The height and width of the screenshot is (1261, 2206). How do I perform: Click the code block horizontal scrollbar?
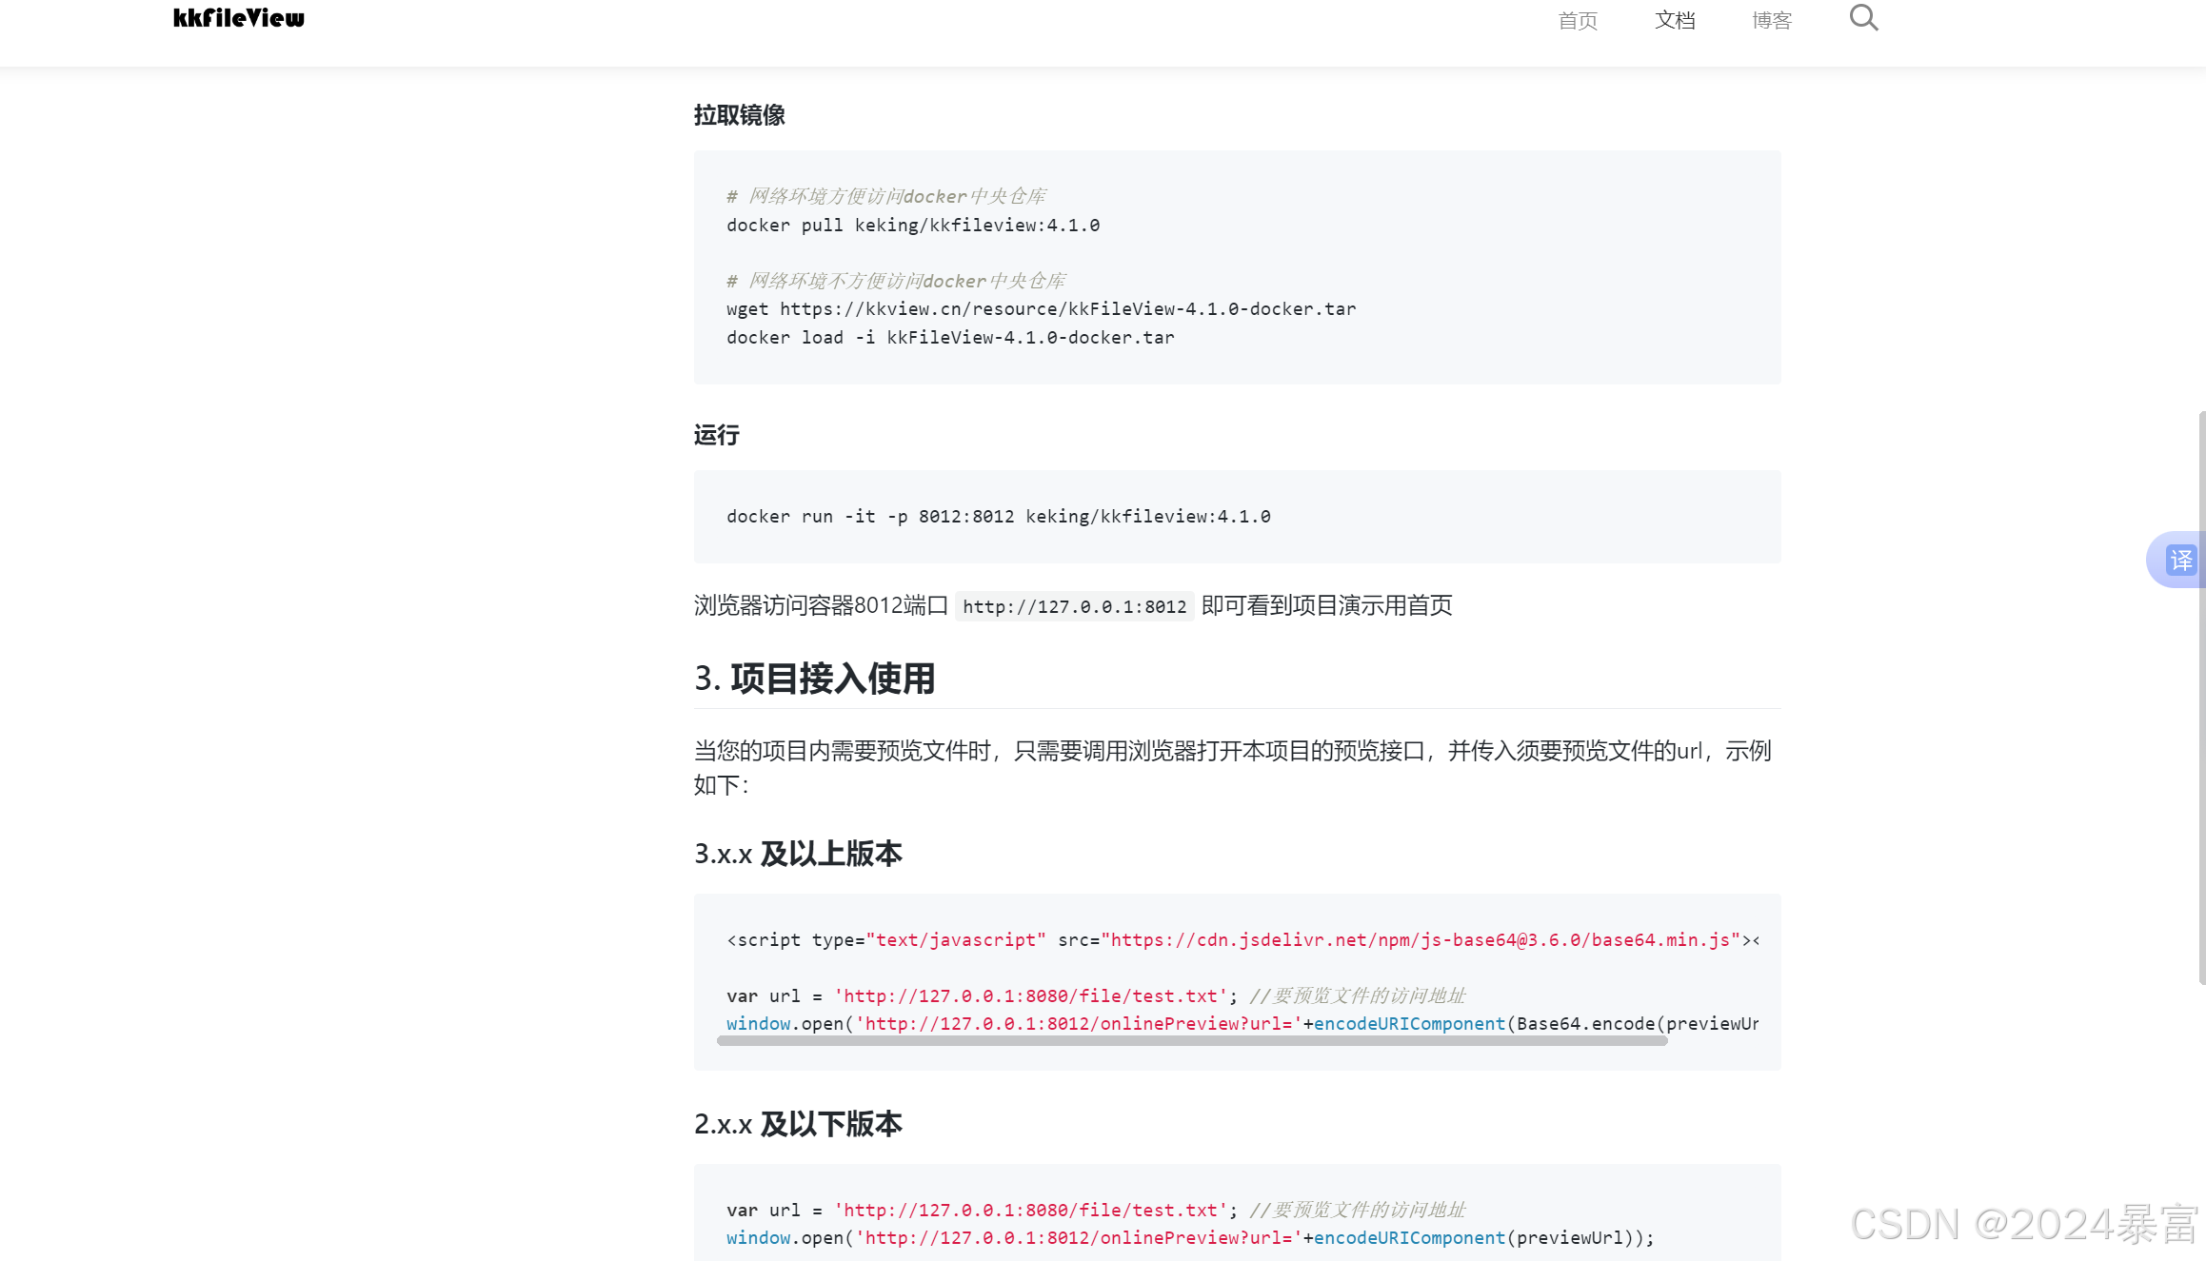(x=1192, y=1041)
